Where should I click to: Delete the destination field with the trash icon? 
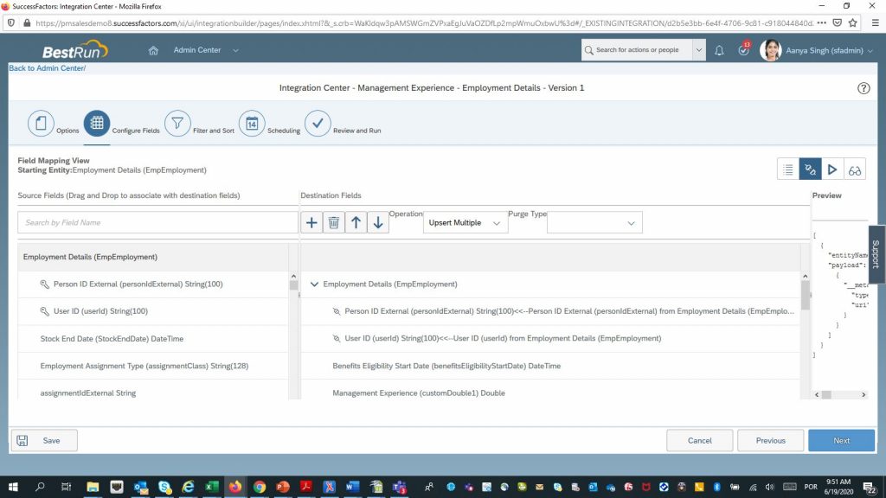tap(333, 222)
